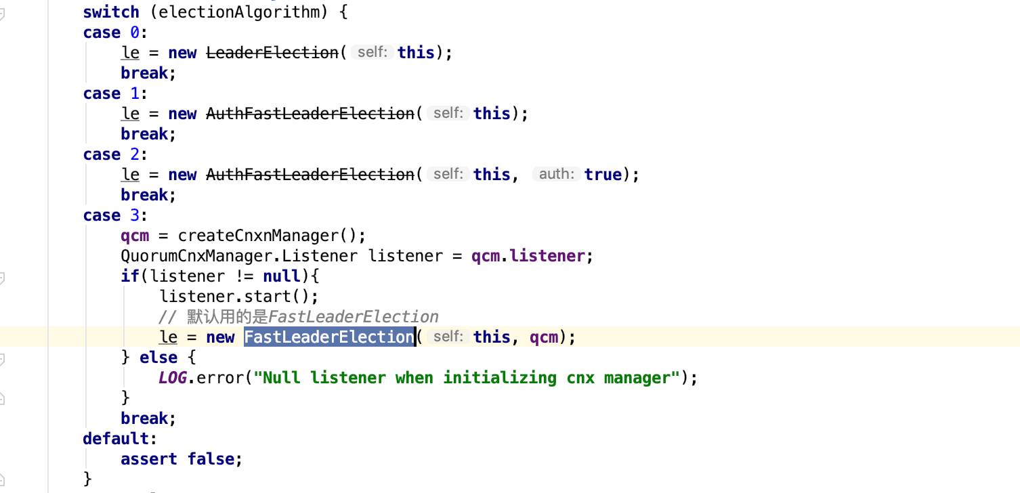Click the 'assert' keyword
Viewport: 1020px width, 493px height.
tap(149, 458)
